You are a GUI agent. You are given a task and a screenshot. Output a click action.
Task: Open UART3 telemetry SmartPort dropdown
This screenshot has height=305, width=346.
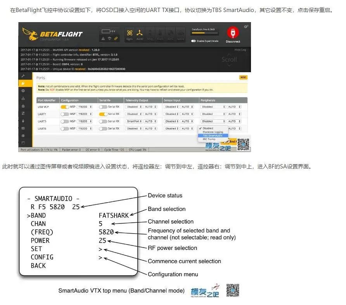click(134, 121)
